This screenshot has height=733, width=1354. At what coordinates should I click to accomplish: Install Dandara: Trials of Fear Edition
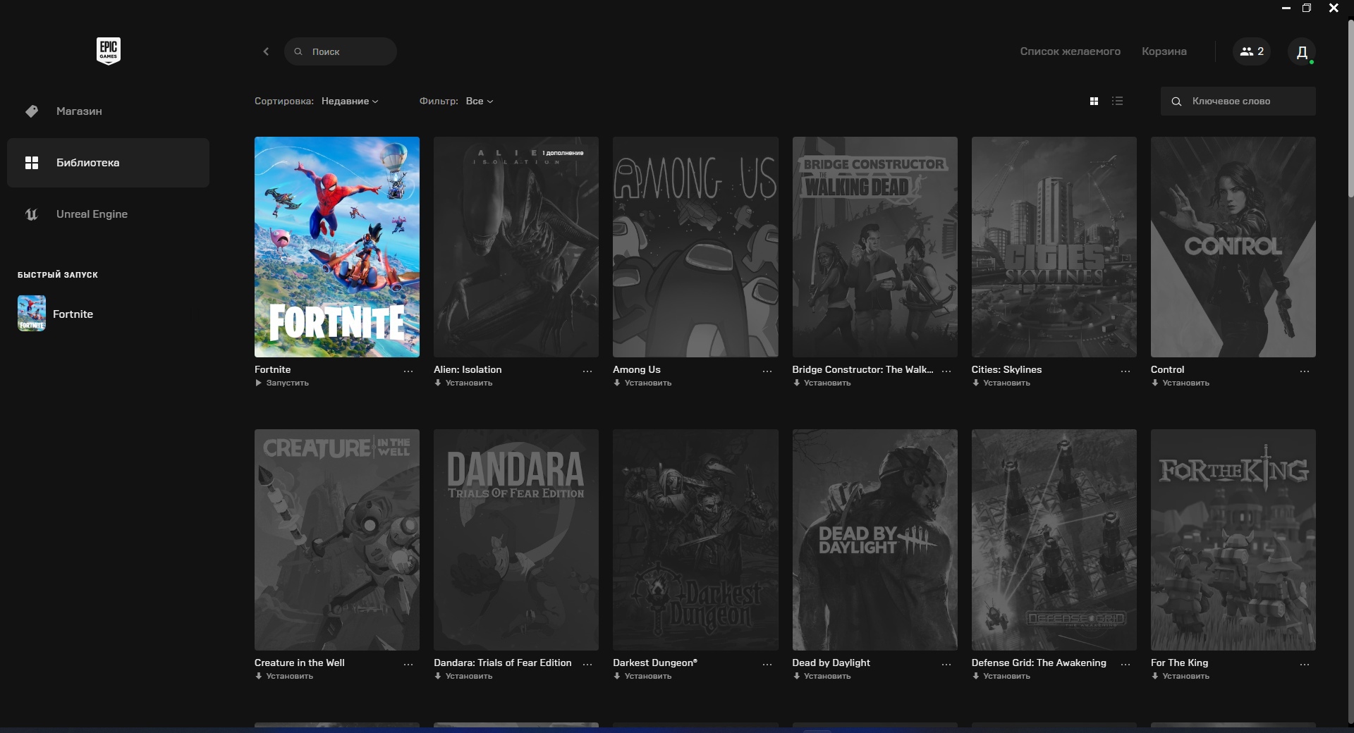[x=463, y=677]
